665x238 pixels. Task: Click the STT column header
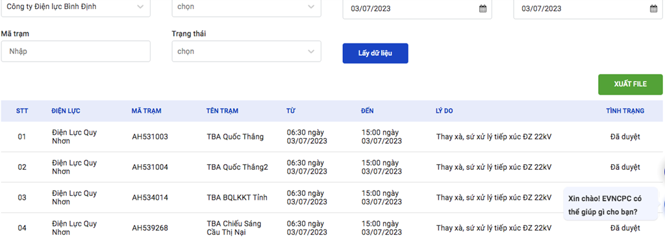coord(22,111)
